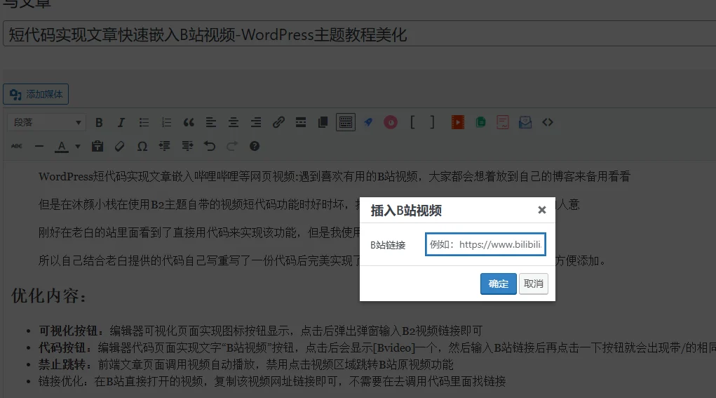Toggle center text alignment

point(234,122)
